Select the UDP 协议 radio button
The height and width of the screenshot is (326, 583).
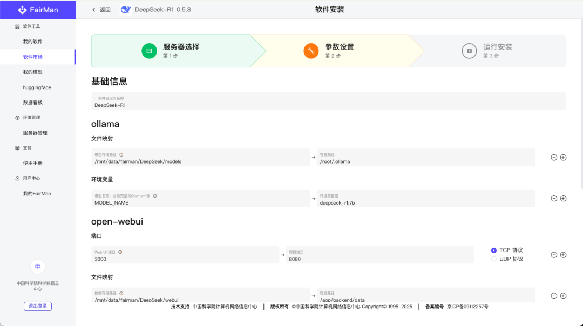coord(494,259)
